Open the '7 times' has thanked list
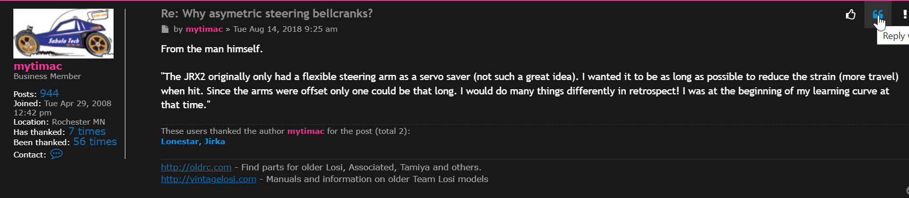909x198 pixels. 87,131
